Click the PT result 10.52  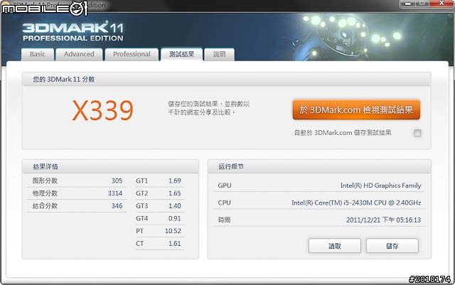(173, 231)
